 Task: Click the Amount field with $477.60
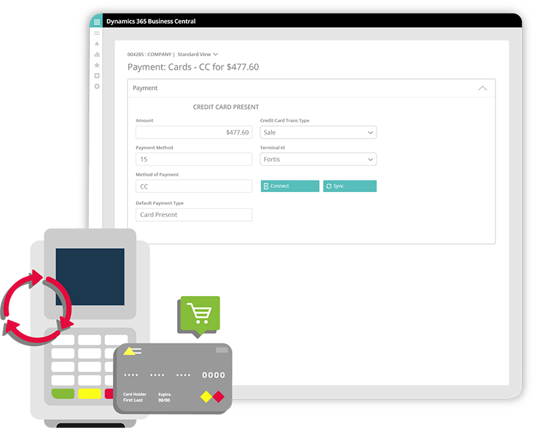point(194,133)
